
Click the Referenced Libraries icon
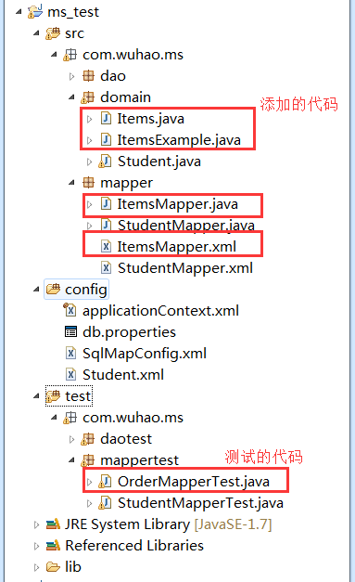(53, 545)
